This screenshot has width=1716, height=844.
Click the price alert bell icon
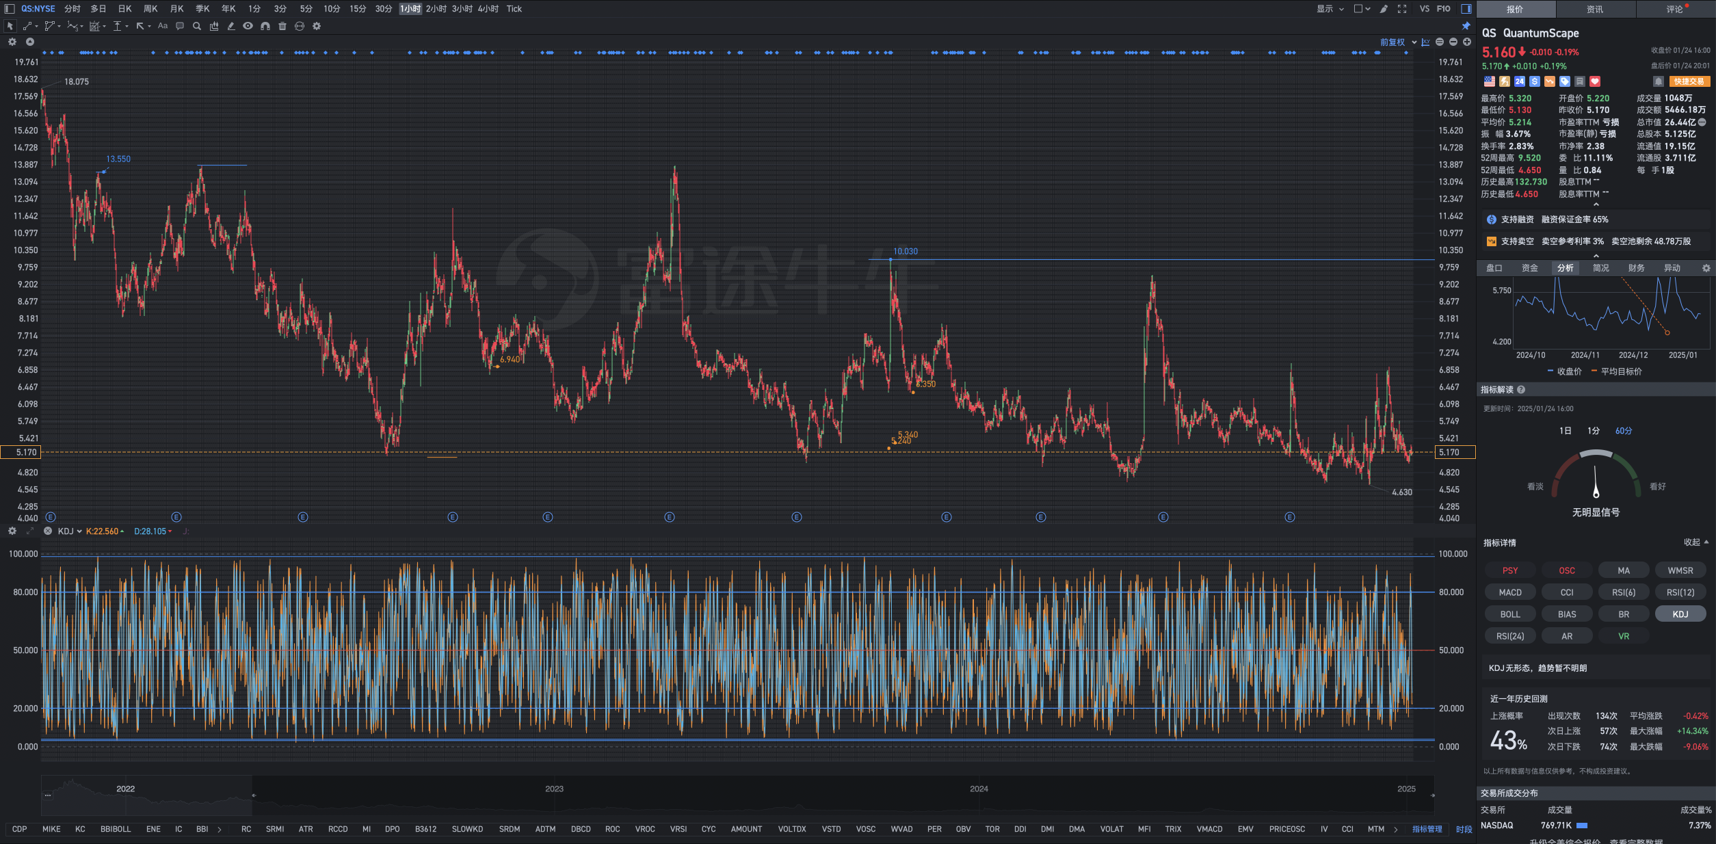[1658, 81]
